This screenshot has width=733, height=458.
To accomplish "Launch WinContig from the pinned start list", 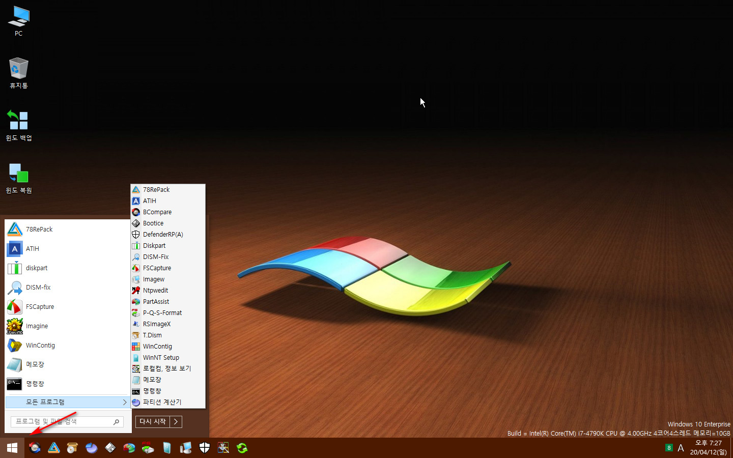I will click(67, 346).
